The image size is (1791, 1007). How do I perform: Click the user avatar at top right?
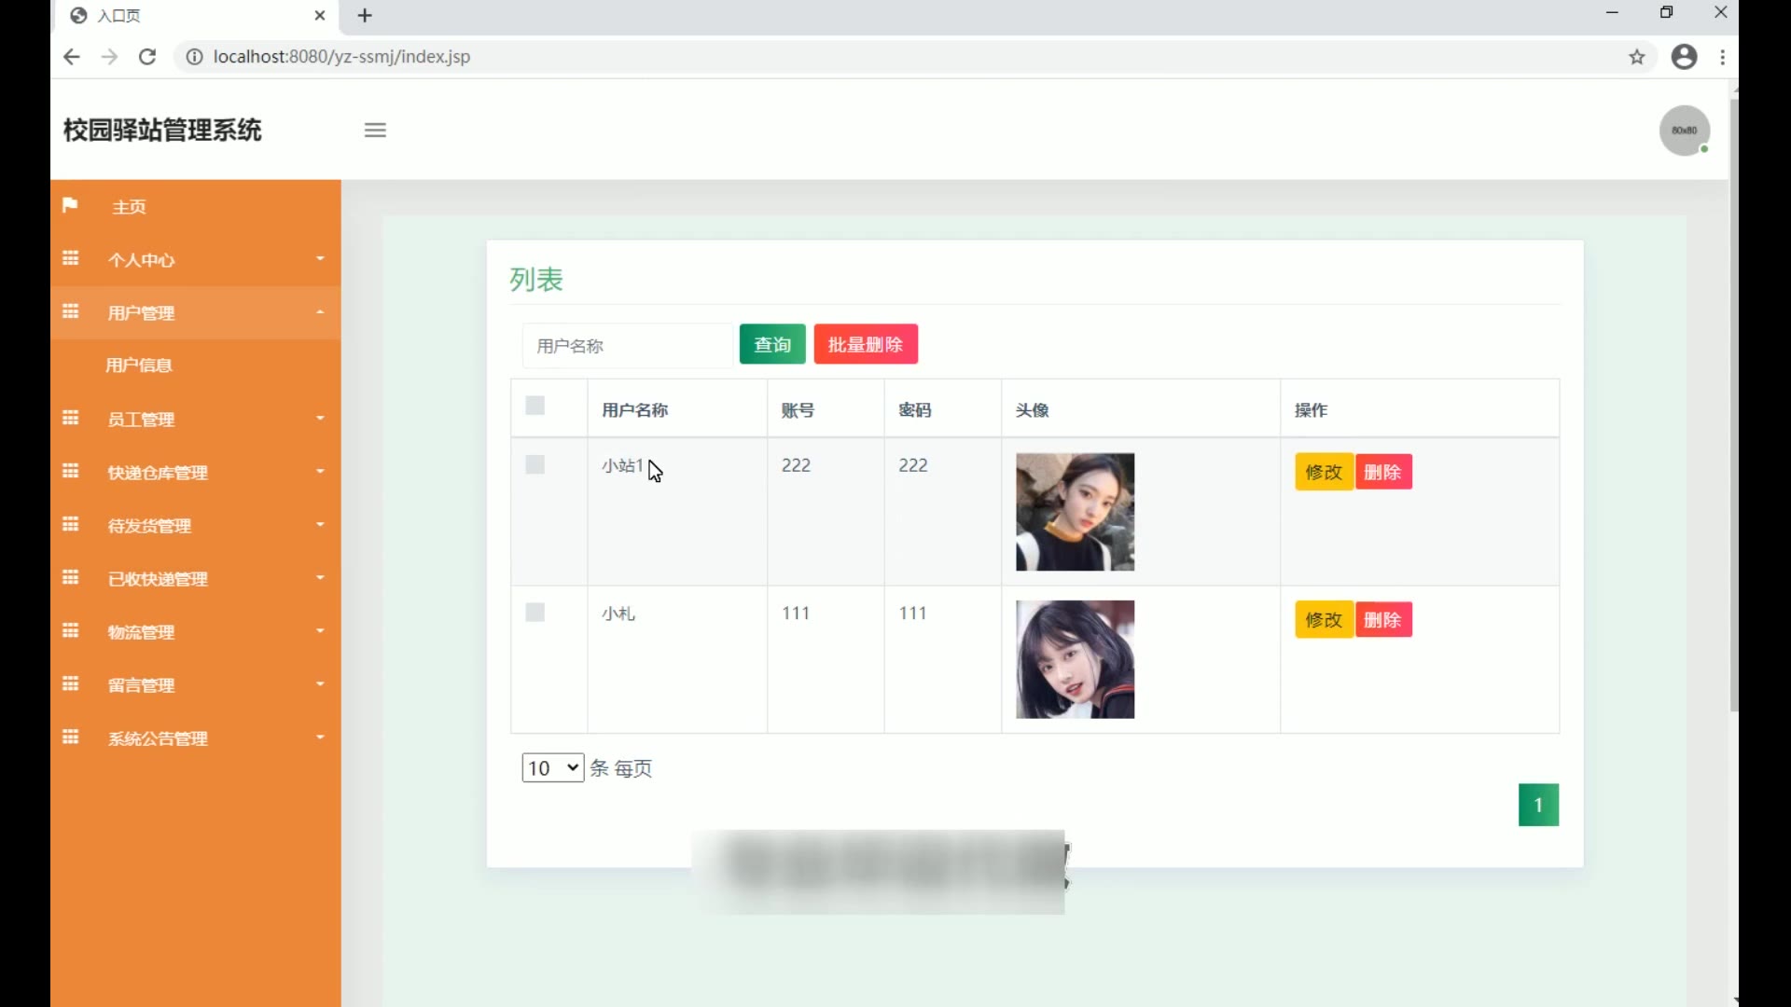tap(1684, 131)
